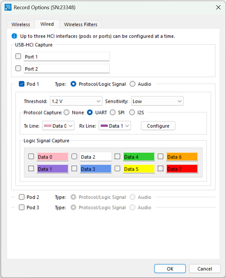Close the Record Options dialog
The height and width of the screenshot is (278, 226).
pos(218,7)
